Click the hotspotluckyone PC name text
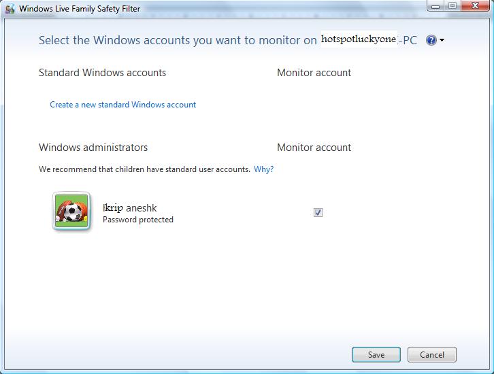The image size is (494, 374). 359,39
